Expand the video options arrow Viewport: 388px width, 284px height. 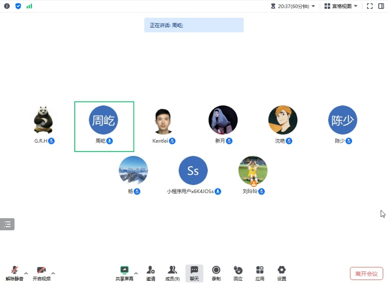pyautogui.click(x=53, y=273)
